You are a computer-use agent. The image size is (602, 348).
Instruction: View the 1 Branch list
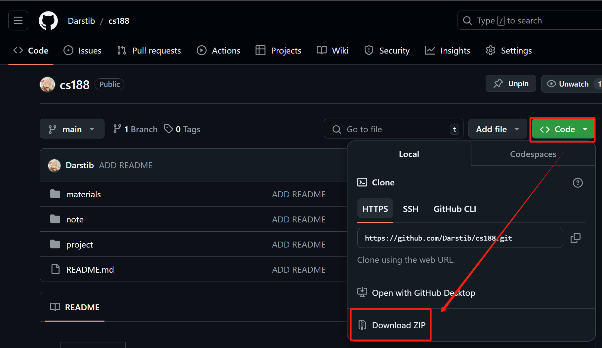[136, 129]
